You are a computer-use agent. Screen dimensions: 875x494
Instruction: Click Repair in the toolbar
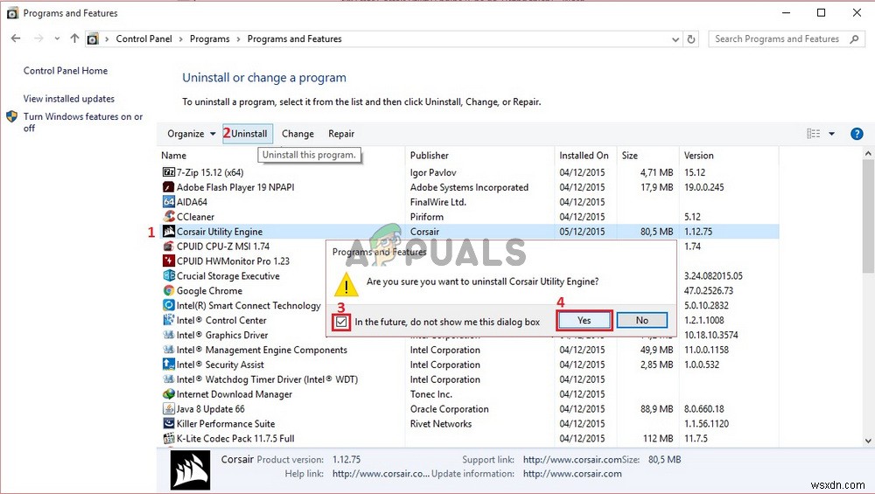(x=341, y=134)
